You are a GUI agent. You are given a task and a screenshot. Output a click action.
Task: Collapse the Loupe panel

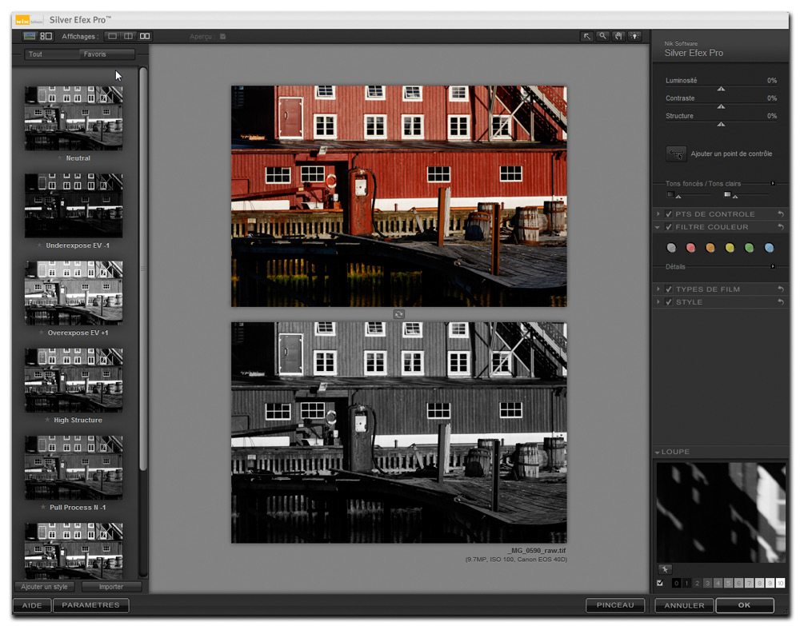[x=658, y=453]
